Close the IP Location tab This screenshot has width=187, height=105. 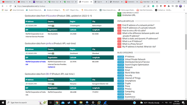(x=91, y=2)
